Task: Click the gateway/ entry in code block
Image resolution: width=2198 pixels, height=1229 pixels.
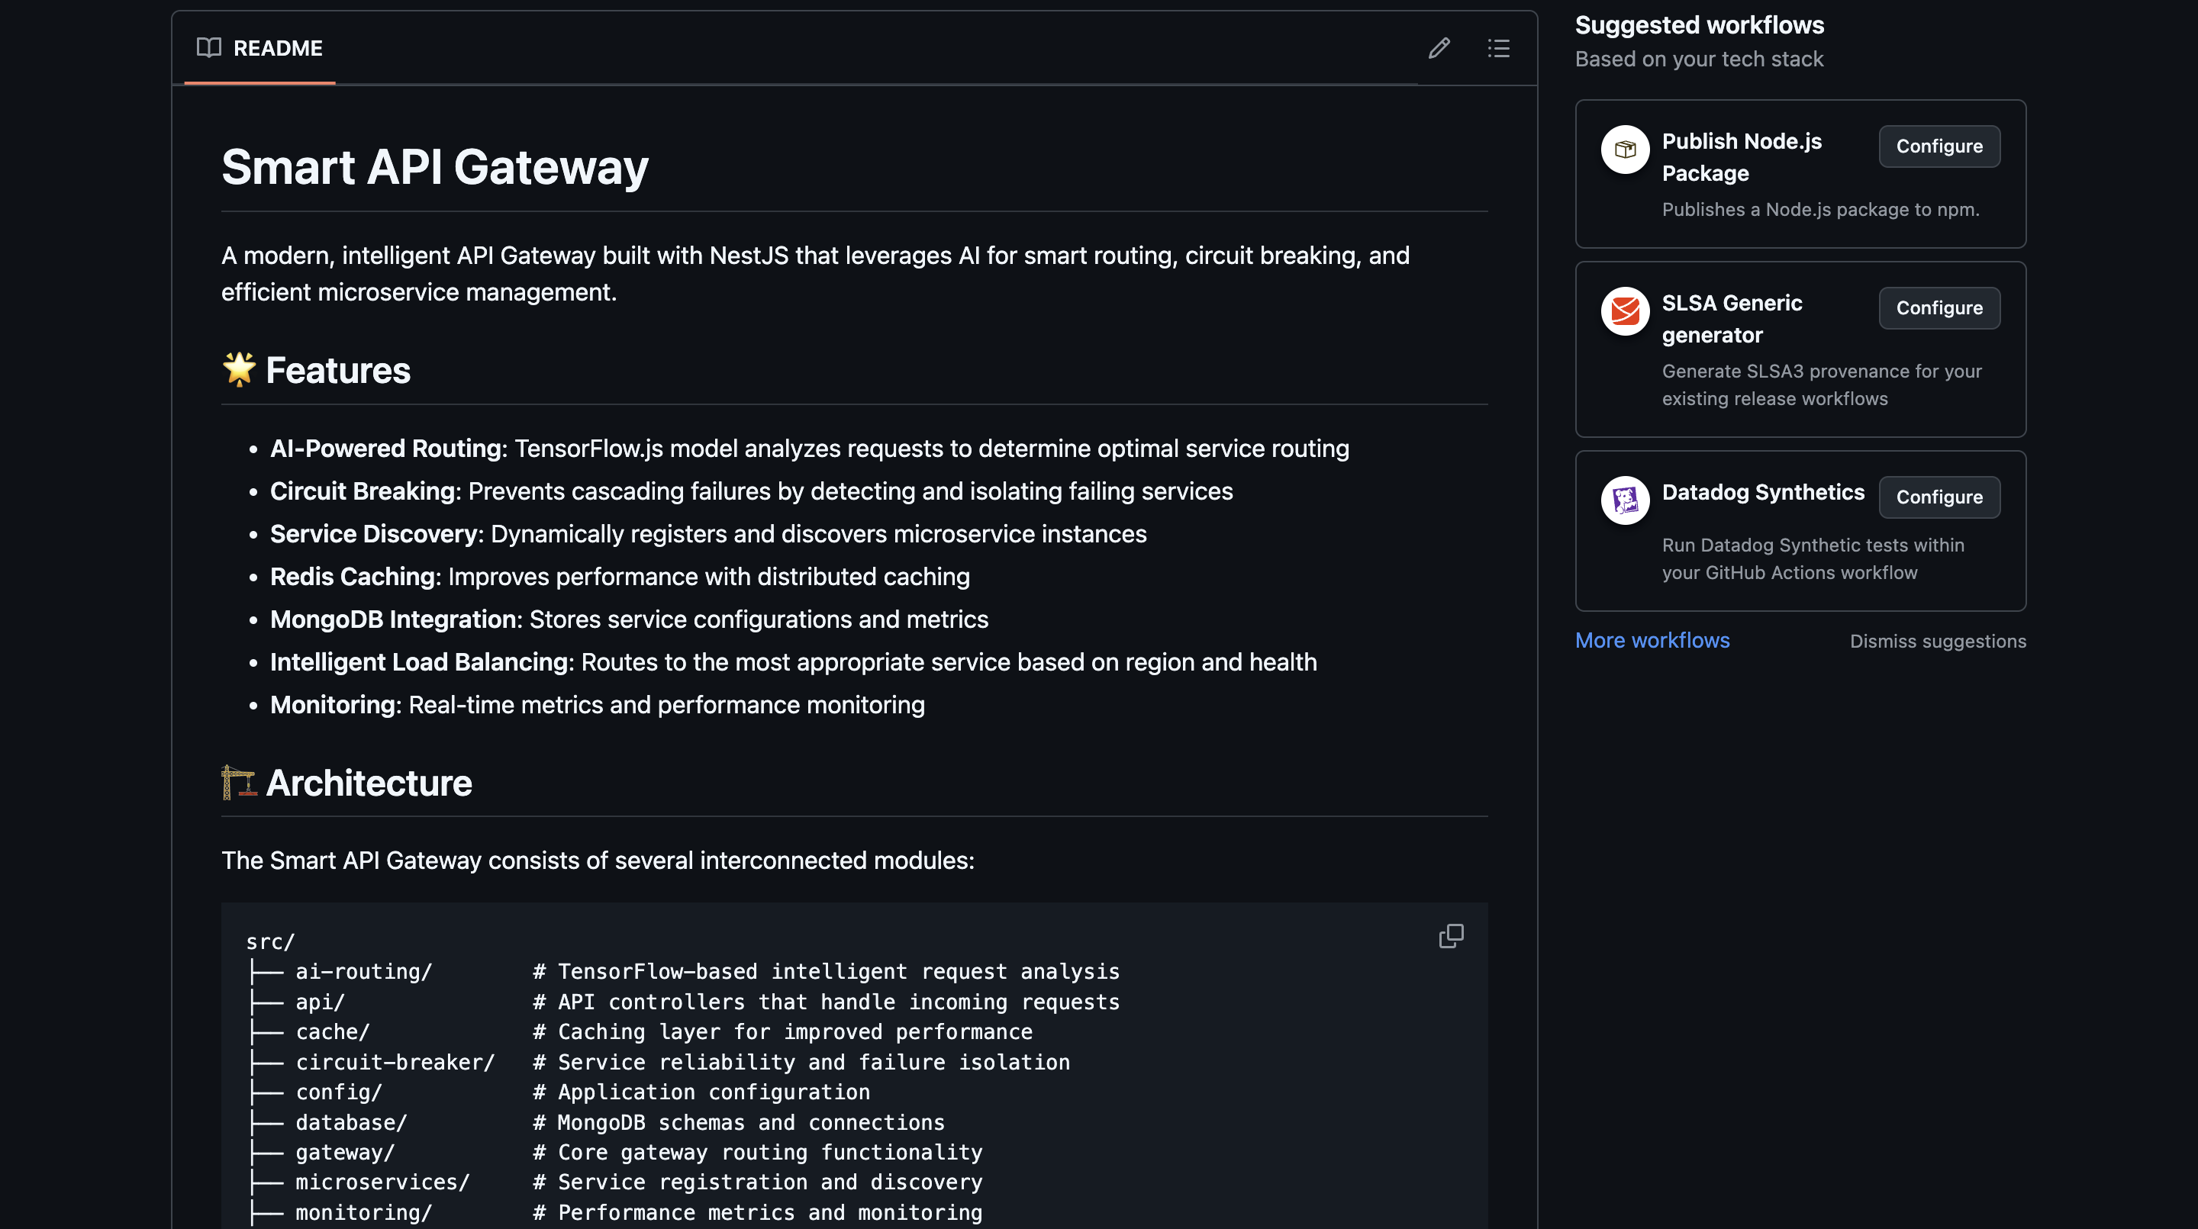Action: (x=345, y=1152)
